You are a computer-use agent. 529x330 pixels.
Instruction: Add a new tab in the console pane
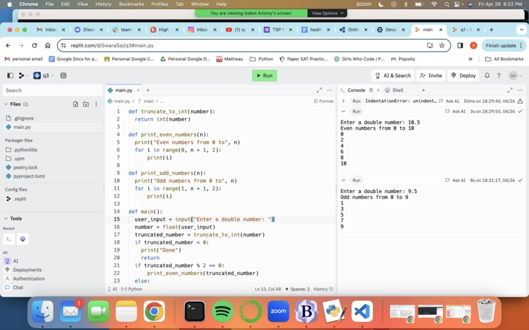click(x=423, y=90)
